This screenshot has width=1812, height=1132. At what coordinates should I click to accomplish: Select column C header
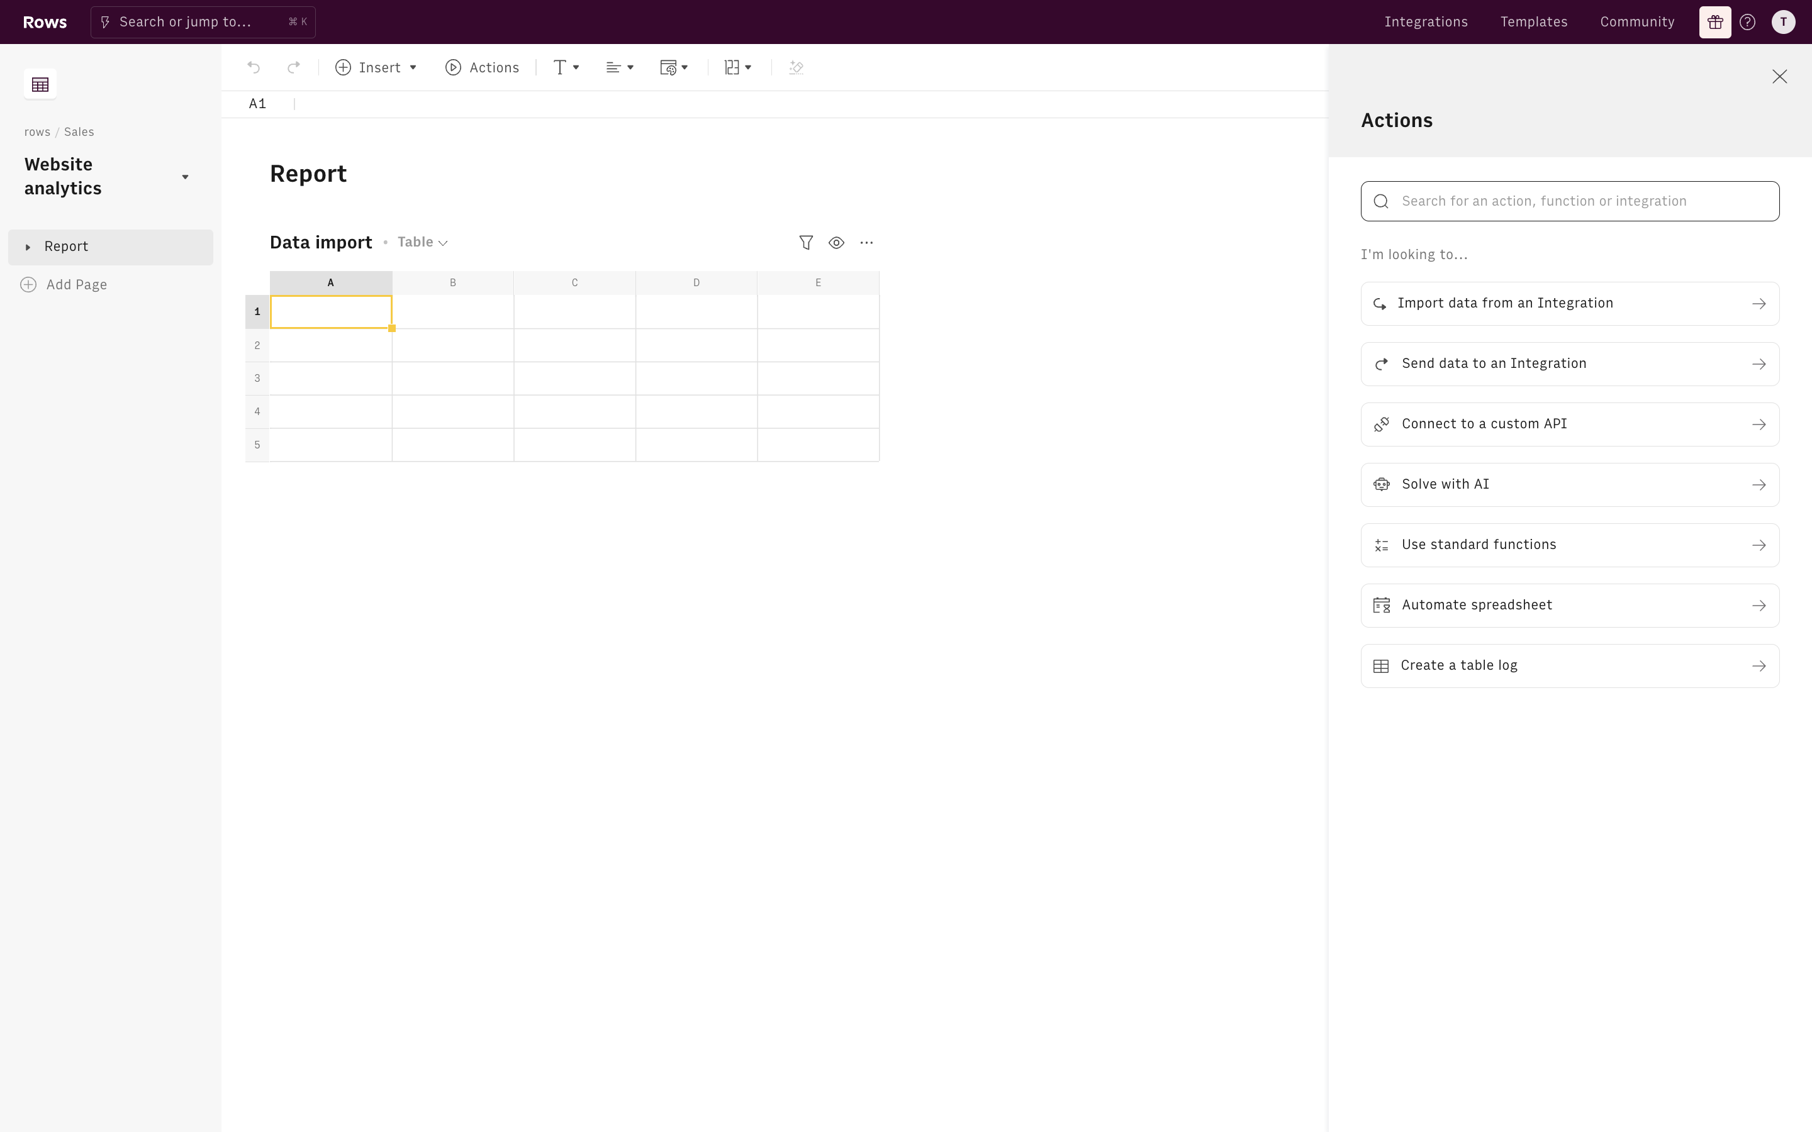pos(574,282)
